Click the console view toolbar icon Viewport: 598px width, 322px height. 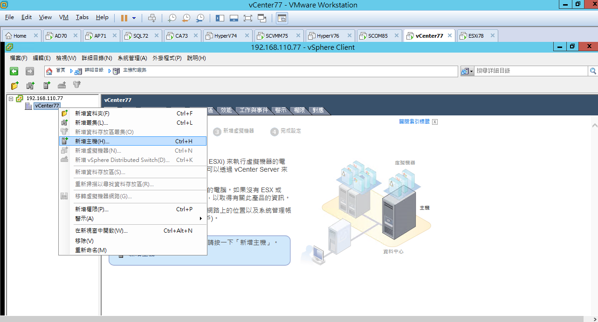(282, 18)
